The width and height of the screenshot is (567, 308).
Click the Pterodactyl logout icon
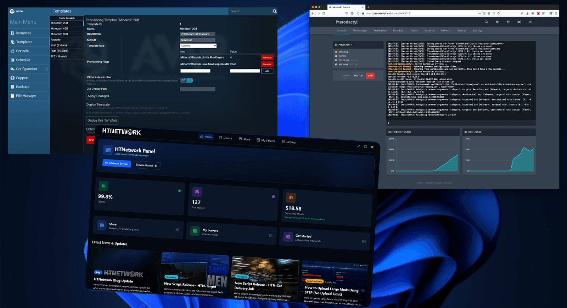(530, 22)
